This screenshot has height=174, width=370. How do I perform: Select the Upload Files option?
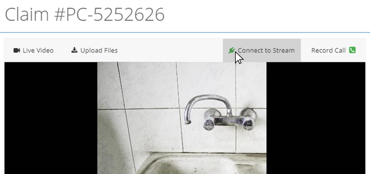point(94,50)
